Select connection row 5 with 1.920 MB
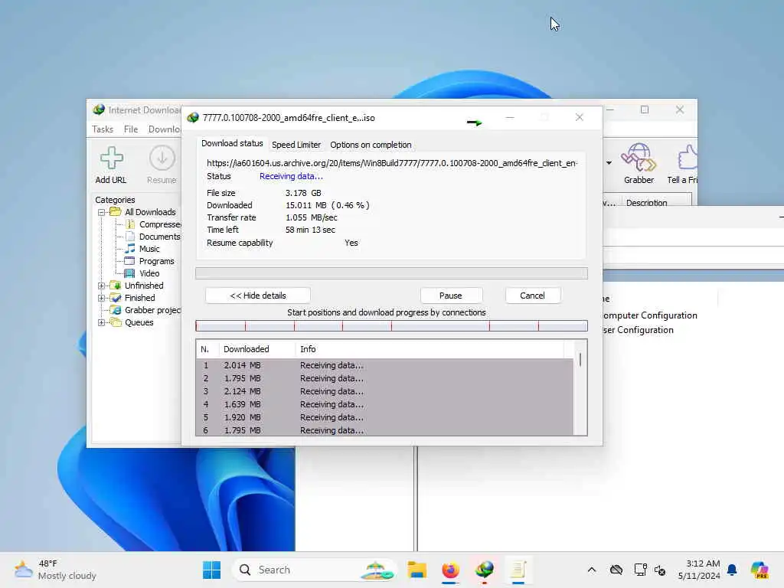Viewport: 784px width, 588px height. pos(384,417)
